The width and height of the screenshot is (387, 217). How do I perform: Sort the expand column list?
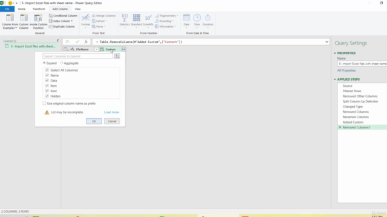click(117, 56)
